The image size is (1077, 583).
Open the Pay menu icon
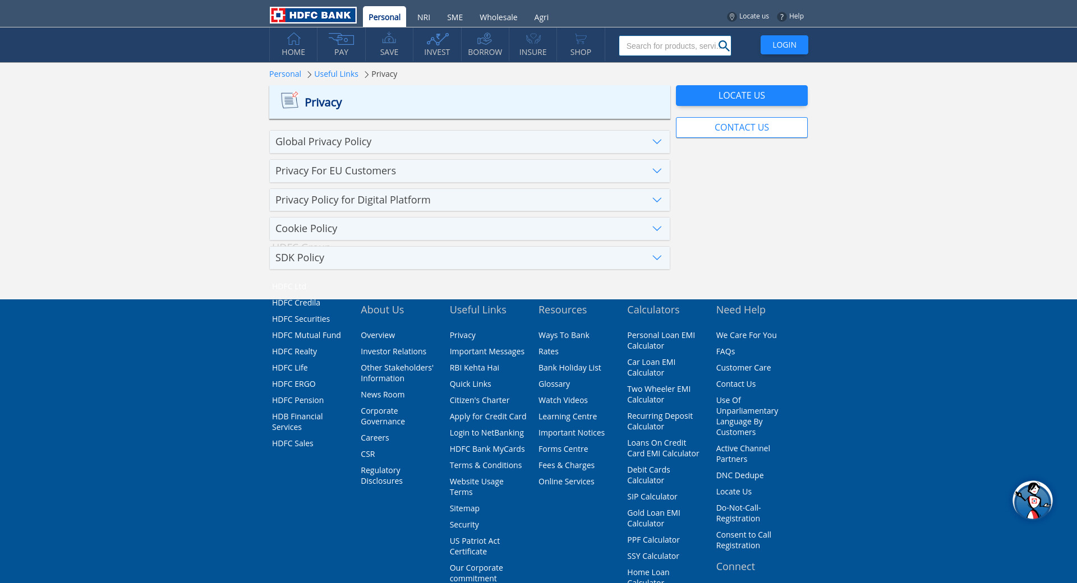tap(341, 39)
